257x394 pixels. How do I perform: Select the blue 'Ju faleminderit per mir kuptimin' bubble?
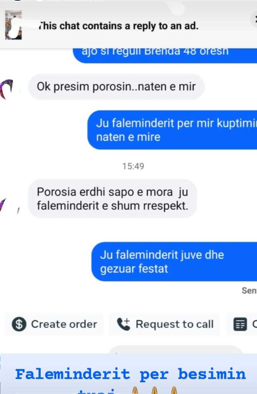click(x=172, y=130)
